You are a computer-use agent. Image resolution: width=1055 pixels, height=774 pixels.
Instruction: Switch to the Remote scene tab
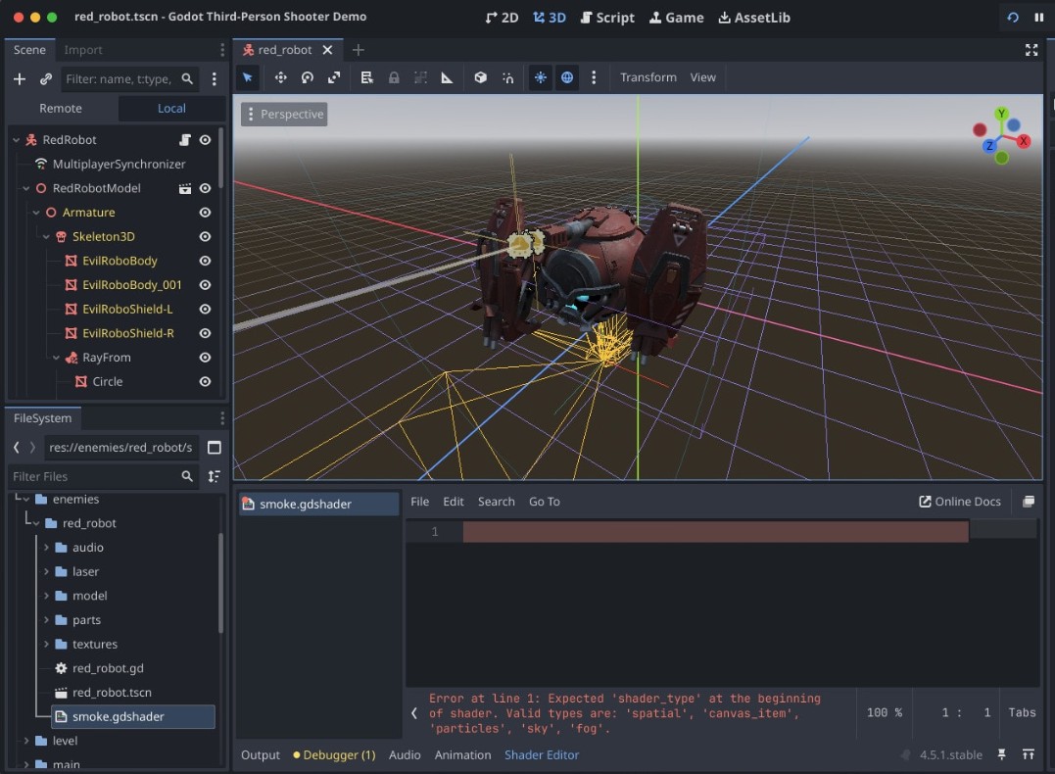click(x=61, y=109)
